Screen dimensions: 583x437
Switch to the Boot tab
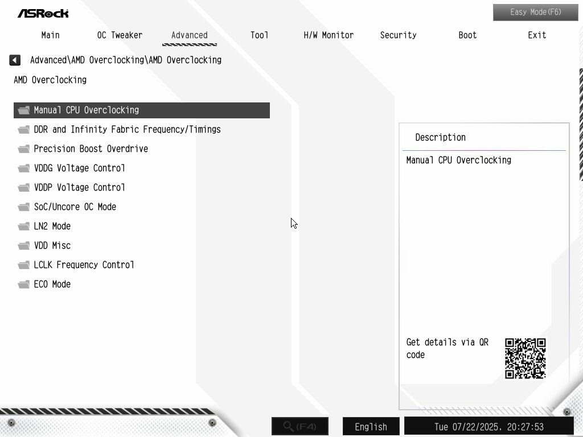click(x=467, y=35)
